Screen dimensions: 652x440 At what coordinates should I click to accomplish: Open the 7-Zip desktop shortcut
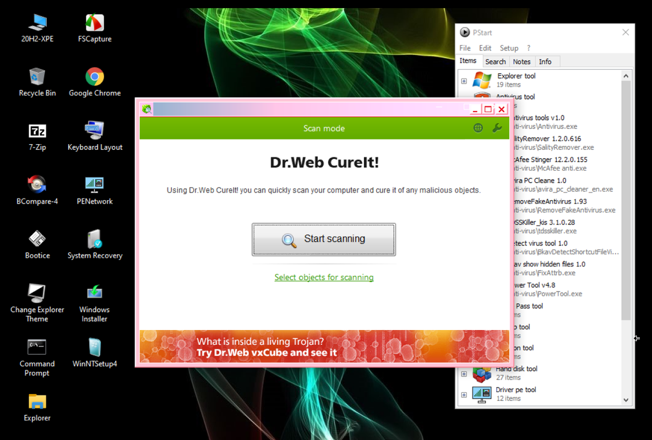pos(37,137)
